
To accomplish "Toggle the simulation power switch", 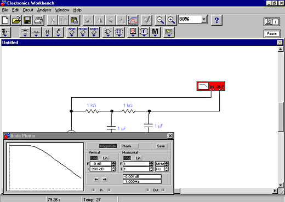I will click(x=272, y=22).
